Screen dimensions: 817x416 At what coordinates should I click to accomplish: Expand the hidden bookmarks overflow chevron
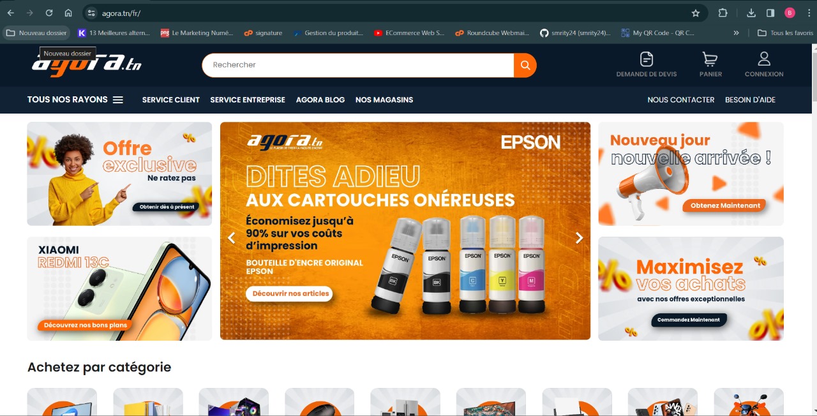click(x=737, y=33)
